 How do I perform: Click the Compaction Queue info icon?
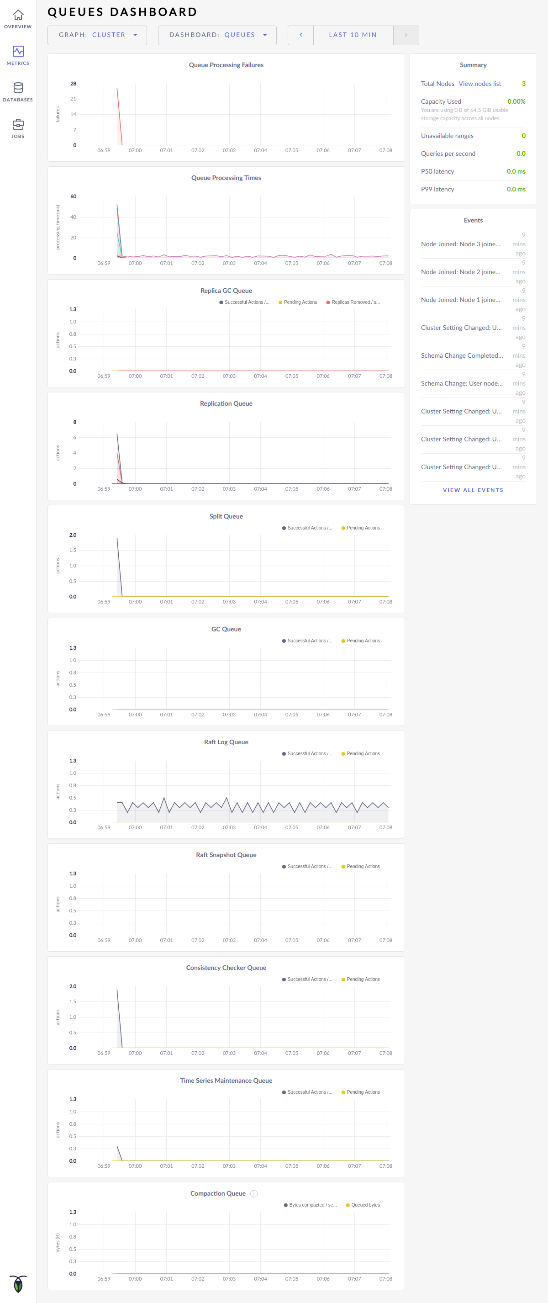point(254,1194)
